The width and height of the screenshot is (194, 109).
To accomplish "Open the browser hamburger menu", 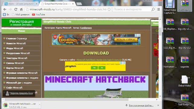I will (x=159, y=9).
